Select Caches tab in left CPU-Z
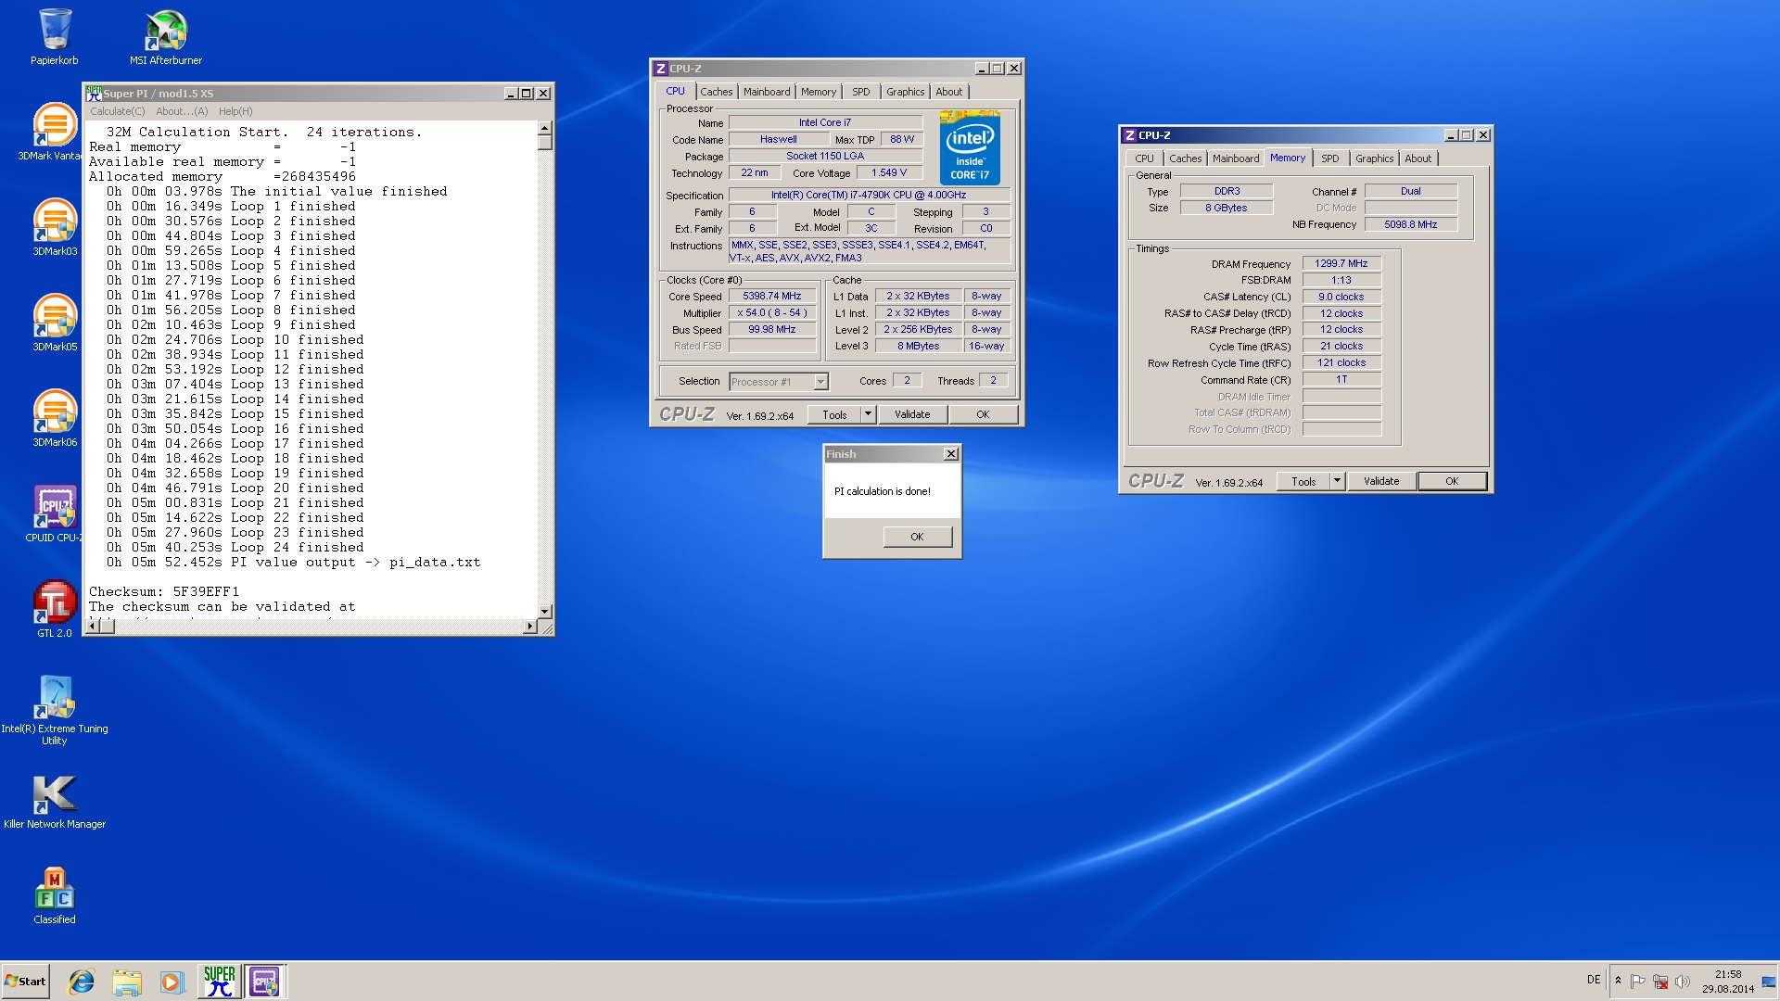 tap(716, 92)
